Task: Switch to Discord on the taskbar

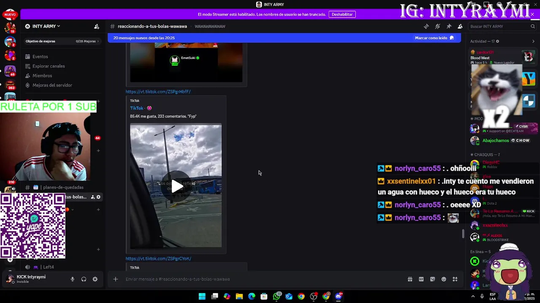Action: pyautogui.click(x=338, y=296)
